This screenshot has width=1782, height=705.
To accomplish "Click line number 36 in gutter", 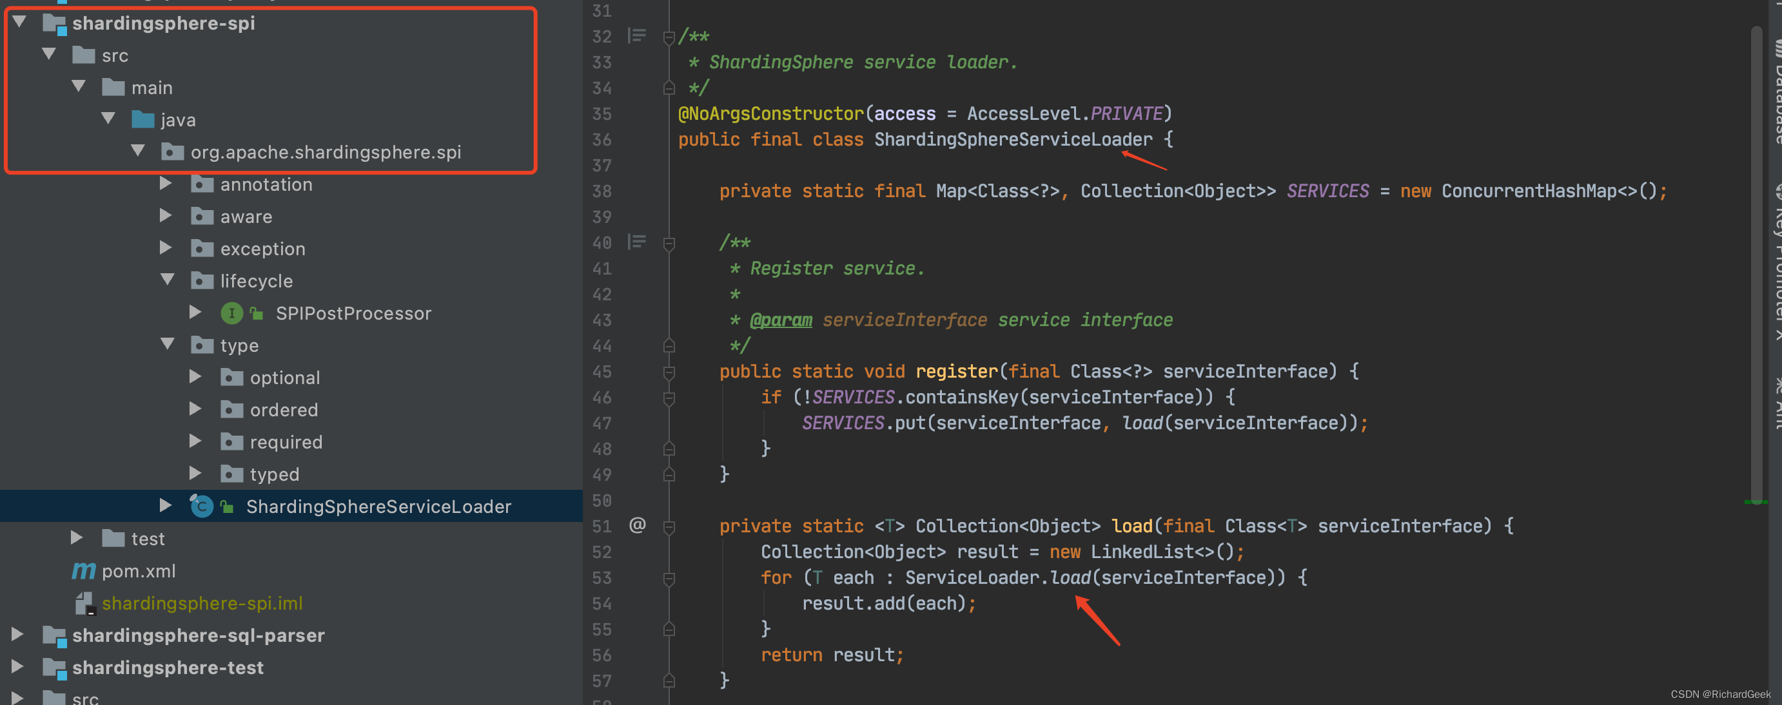I will [602, 140].
